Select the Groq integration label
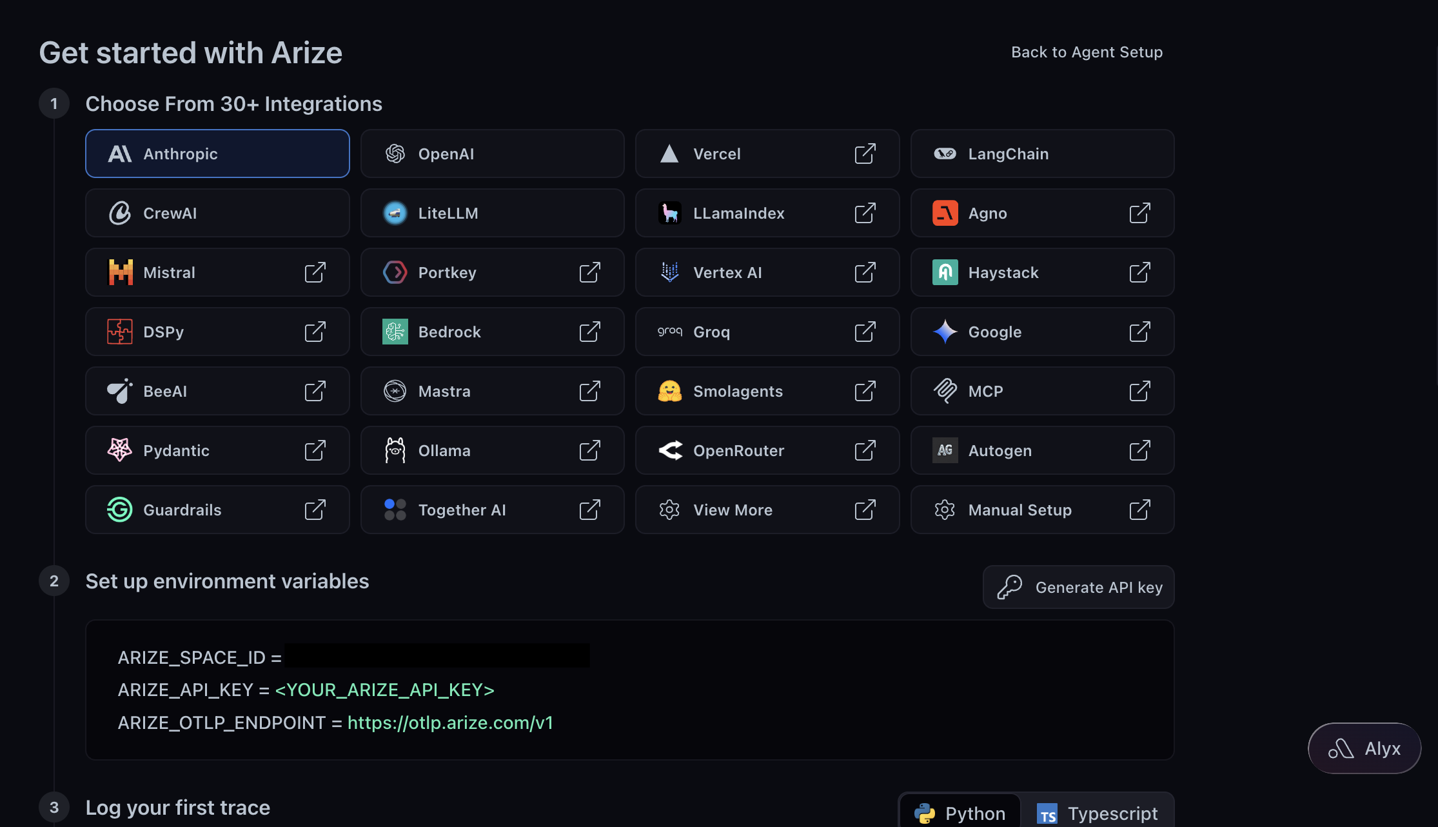 (711, 332)
